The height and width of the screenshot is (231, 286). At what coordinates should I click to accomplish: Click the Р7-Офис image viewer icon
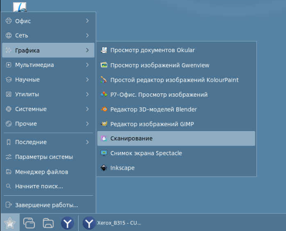point(104,94)
